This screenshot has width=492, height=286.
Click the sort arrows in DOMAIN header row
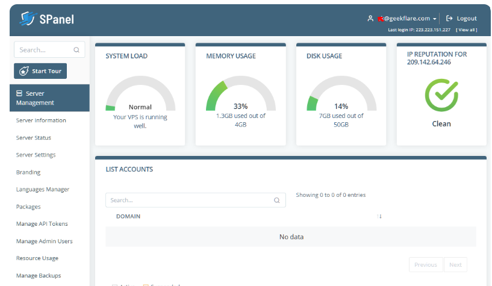[x=379, y=216]
